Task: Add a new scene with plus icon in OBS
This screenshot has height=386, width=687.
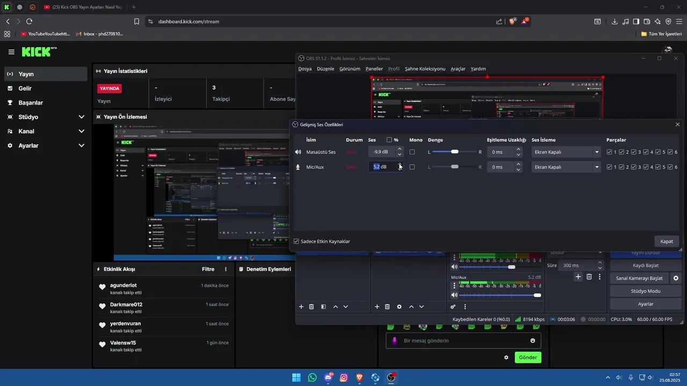Action: [x=301, y=307]
